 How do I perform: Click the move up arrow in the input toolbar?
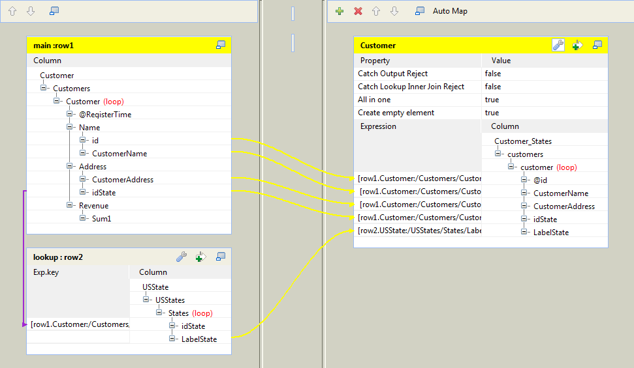pos(12,11)
